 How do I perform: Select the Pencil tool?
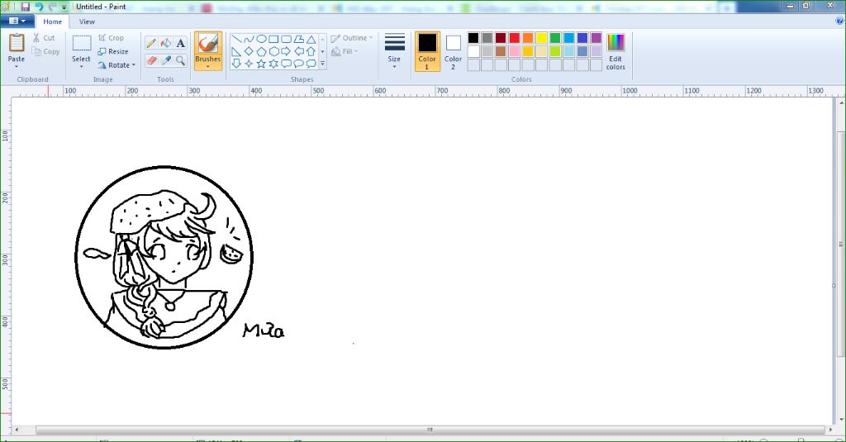(151, 43)
